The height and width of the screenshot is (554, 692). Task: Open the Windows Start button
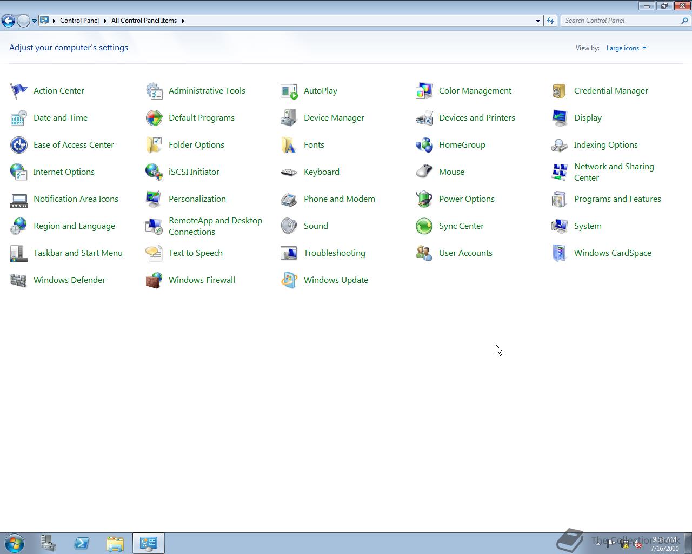(15, 543)
